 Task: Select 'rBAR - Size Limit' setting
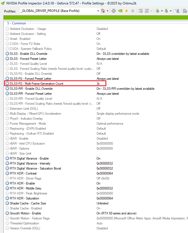click(20, 153)
